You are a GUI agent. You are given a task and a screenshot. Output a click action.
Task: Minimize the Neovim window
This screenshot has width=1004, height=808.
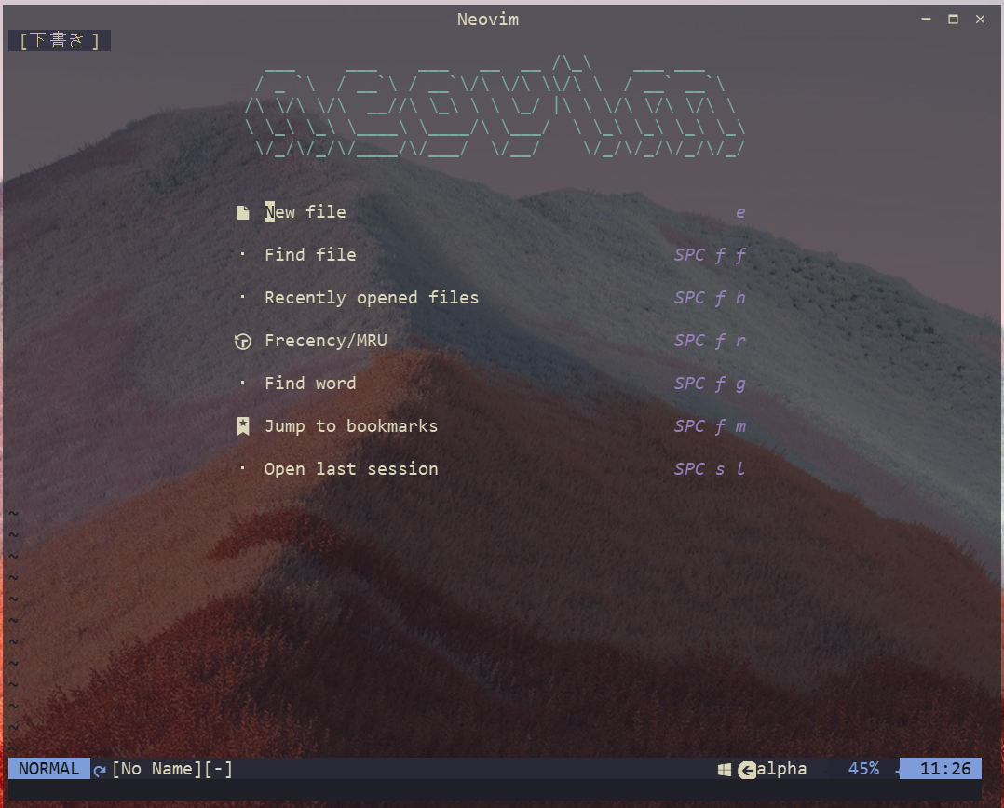(x=926, y=20)
